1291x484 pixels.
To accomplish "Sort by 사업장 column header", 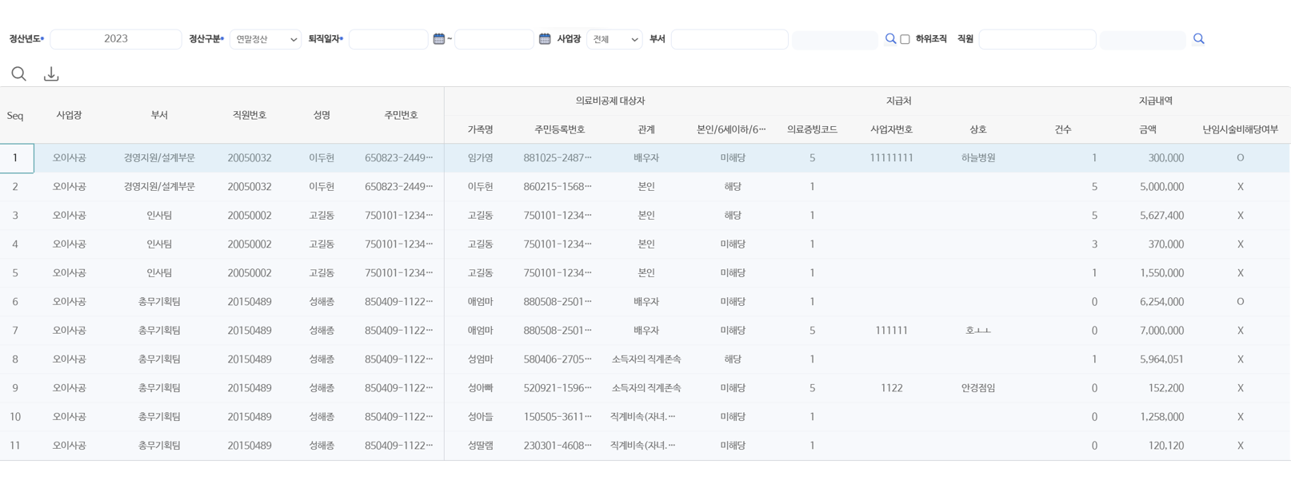I will coord(70,115).
